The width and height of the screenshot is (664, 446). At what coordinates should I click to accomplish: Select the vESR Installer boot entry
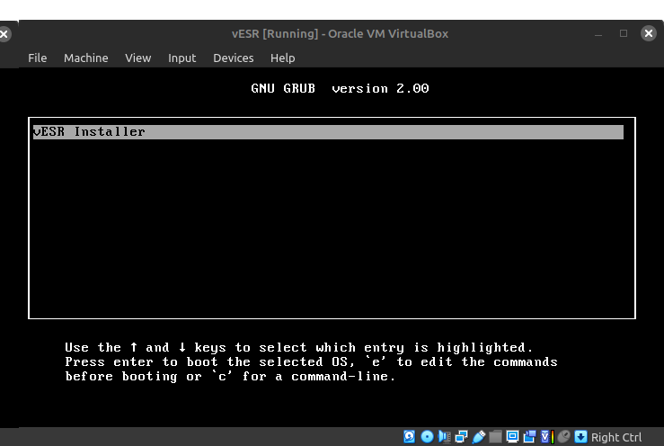click(x=328, y=132)
